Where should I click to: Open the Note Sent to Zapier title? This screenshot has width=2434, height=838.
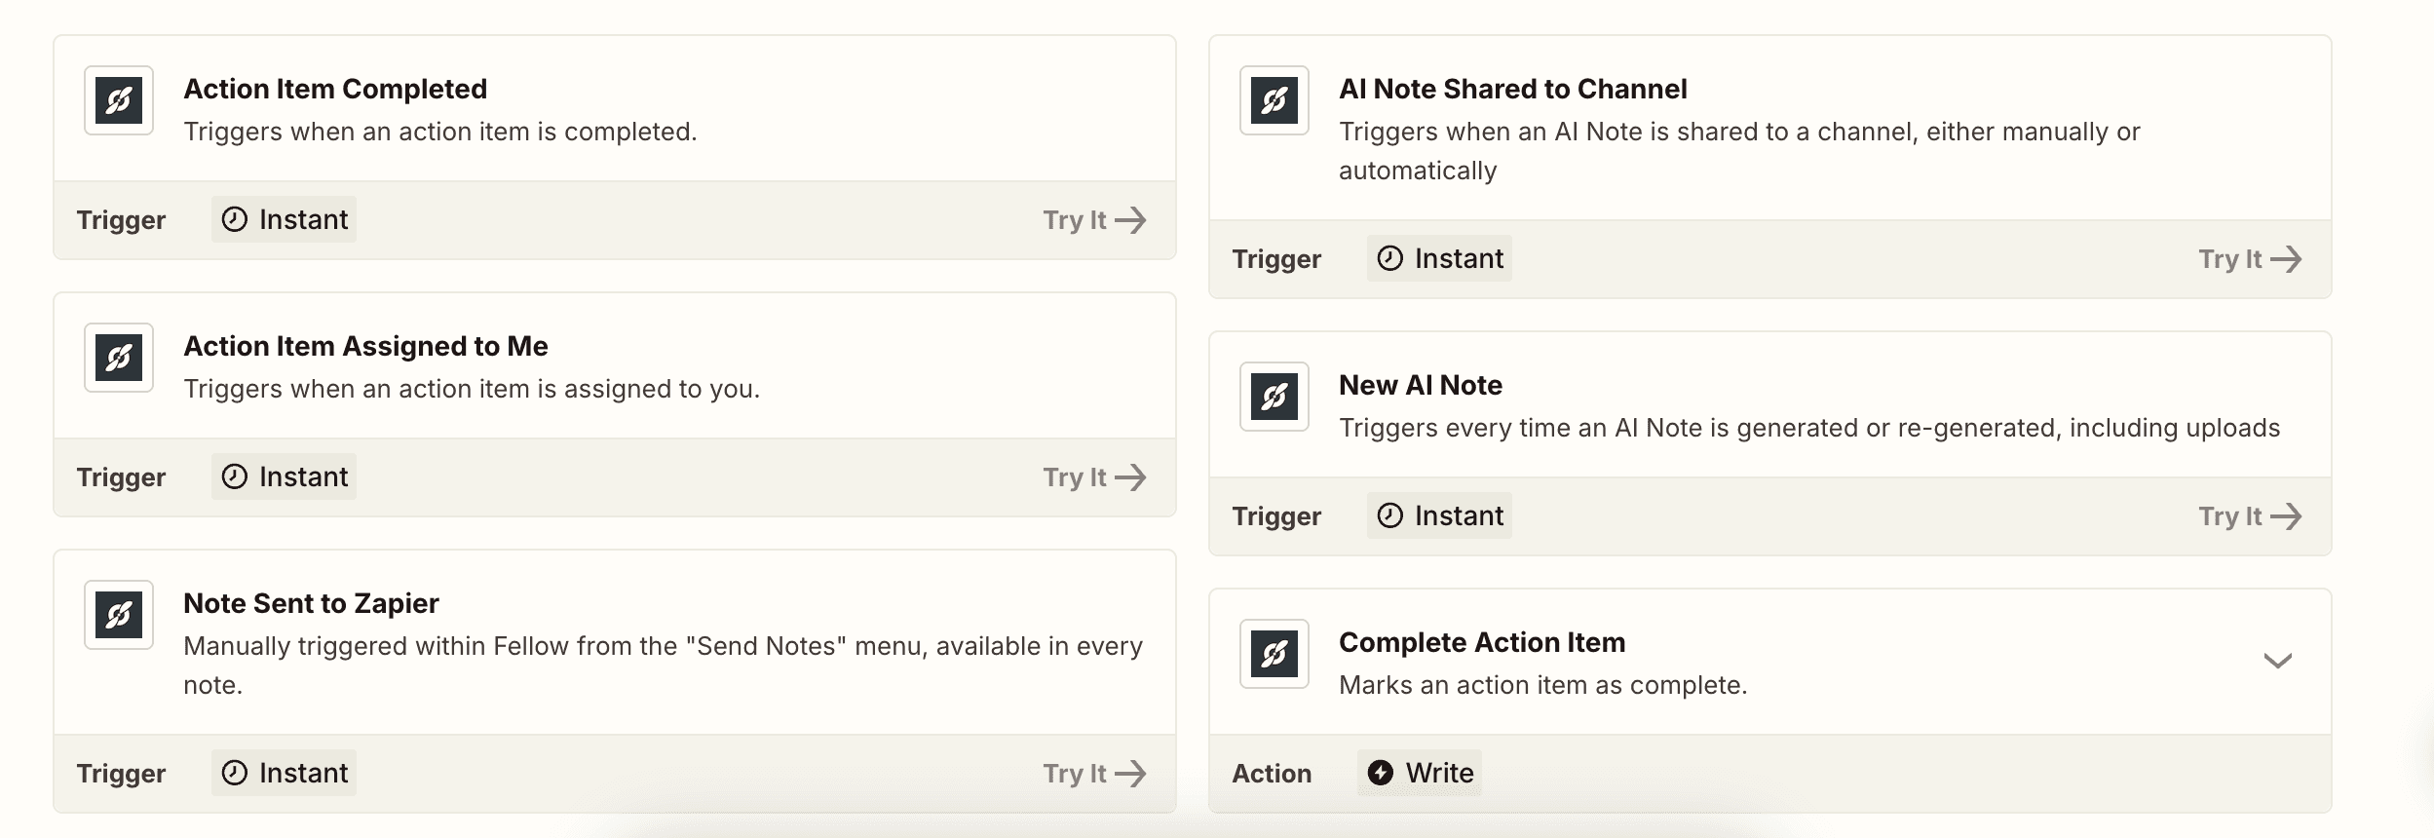pos(311,603)
